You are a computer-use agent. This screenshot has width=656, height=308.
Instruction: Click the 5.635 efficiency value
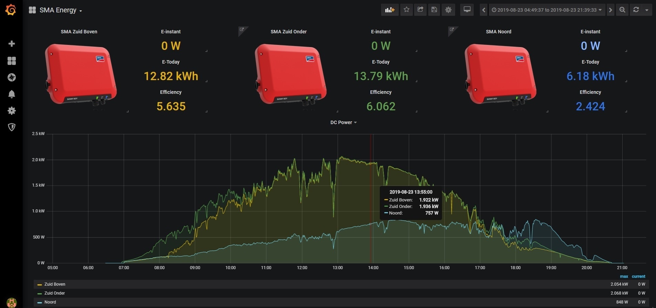tap(171, 106)
